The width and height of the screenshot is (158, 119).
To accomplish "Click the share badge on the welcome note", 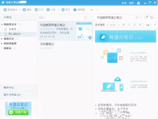I will pyautogui.click(x=90, y=38).
